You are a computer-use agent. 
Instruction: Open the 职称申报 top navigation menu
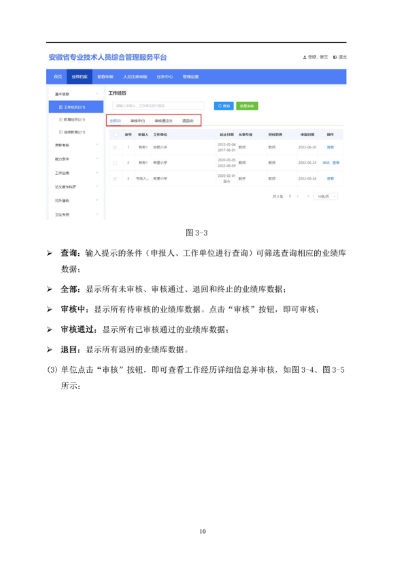pos(105,77)
